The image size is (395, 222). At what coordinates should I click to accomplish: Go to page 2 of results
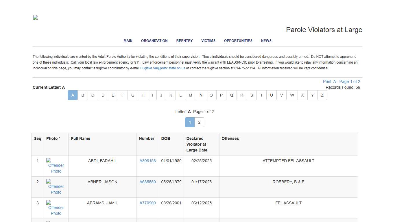click(x=199, y=122)
